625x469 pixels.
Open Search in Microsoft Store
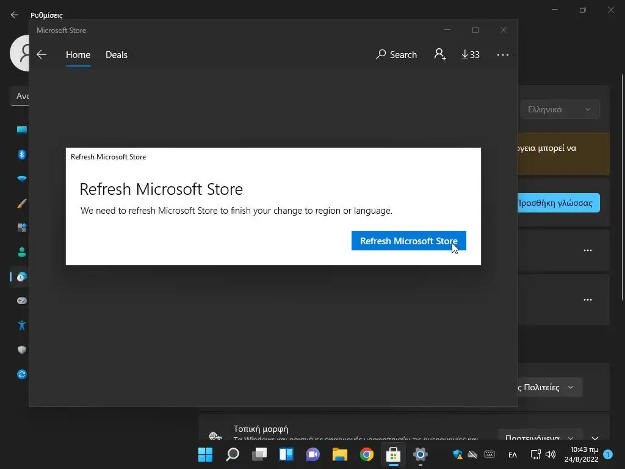click(396, 54)
